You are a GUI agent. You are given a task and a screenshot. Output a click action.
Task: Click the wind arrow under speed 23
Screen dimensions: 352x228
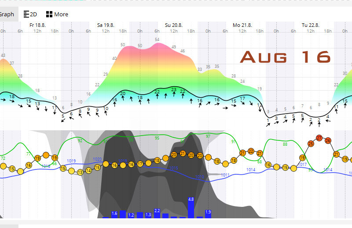(x=174, y=95)
